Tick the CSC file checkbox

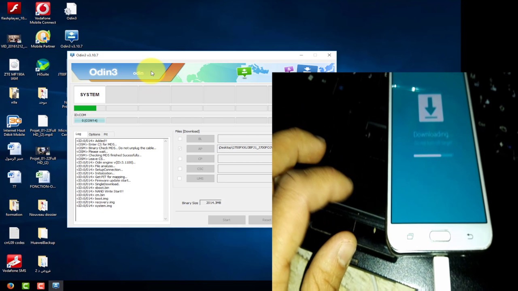tap(180, 169)
